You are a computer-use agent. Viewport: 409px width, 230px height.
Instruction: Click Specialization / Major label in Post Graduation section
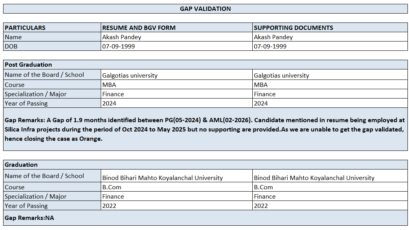[x=36, y=94]
